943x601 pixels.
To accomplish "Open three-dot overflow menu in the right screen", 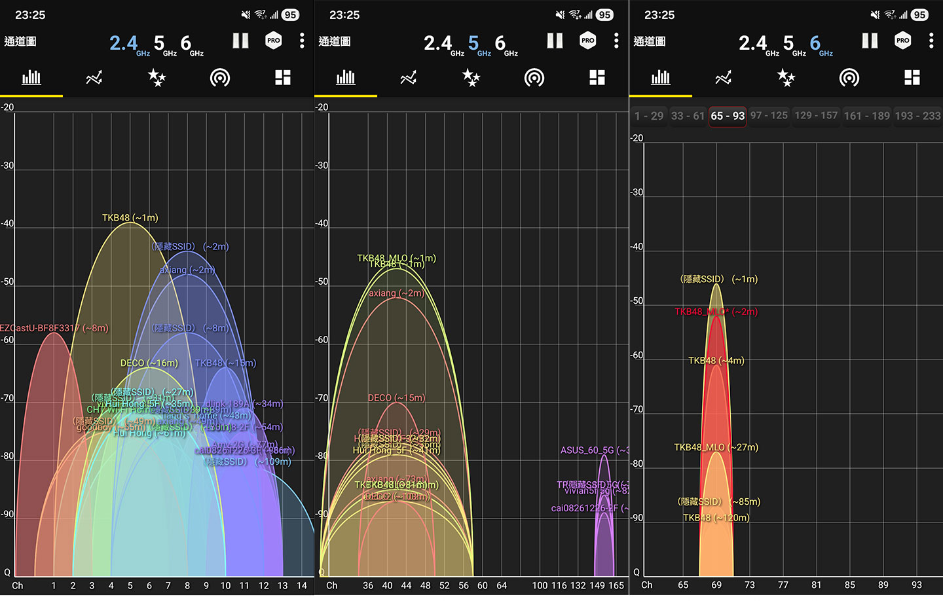I will (x=931, y=41).
